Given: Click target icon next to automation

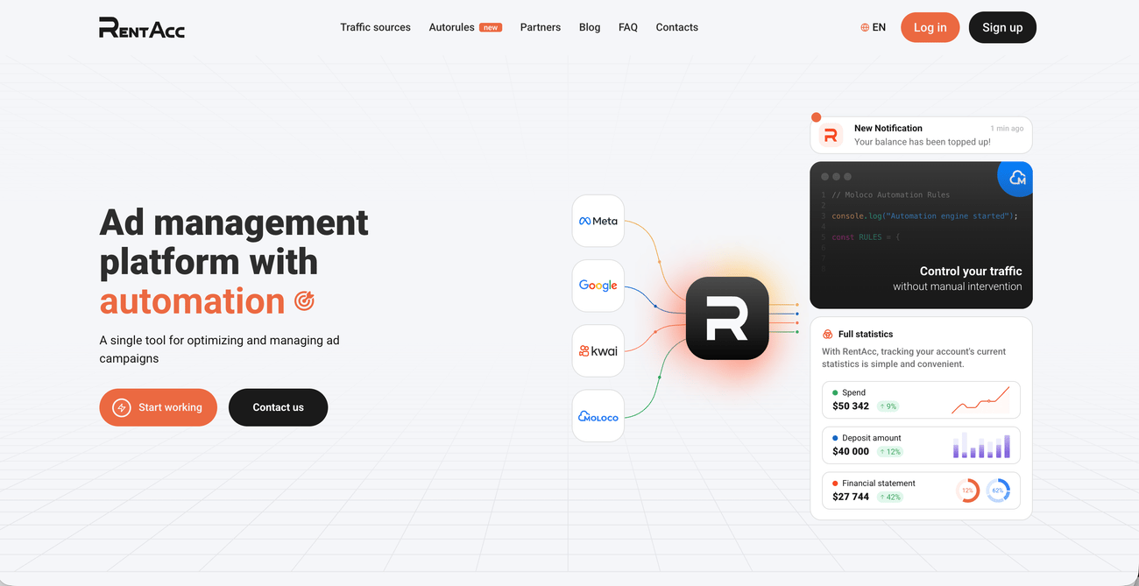Looking at the screenshot, I should 304,301.
